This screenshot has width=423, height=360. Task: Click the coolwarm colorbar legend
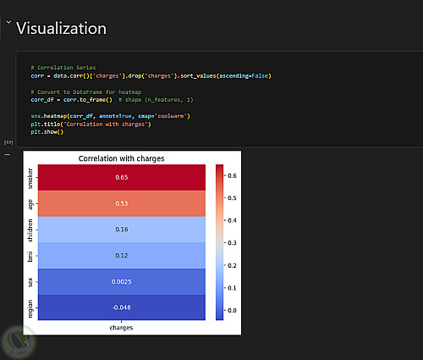219,242
